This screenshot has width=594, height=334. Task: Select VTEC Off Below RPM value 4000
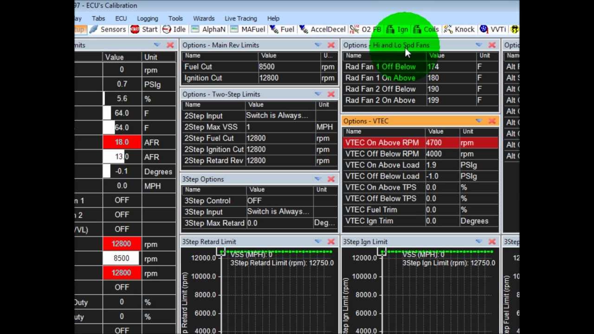coord(441,154)
